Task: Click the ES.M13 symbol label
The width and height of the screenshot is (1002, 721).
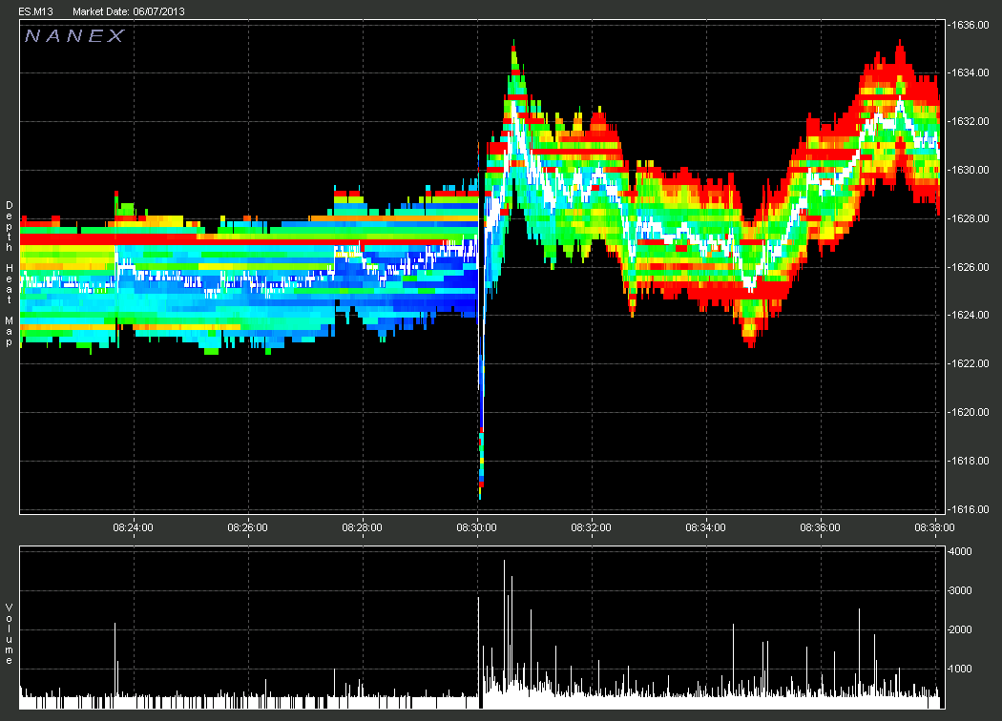Action: (x=36, y=11)
